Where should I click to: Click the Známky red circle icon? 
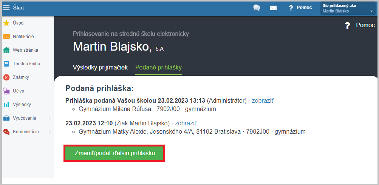[x=6, y=77]
